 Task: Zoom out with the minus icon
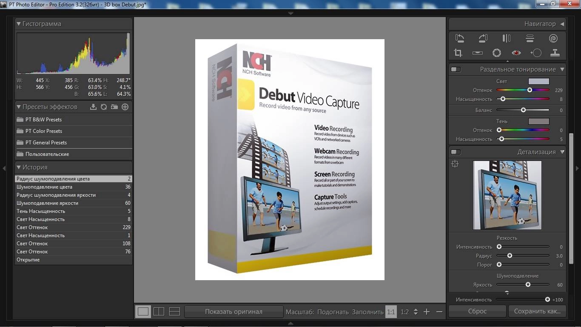439,312
